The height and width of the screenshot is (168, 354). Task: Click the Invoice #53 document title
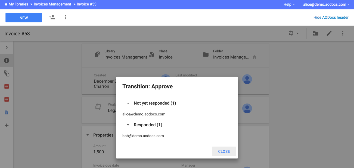point(17,34)
